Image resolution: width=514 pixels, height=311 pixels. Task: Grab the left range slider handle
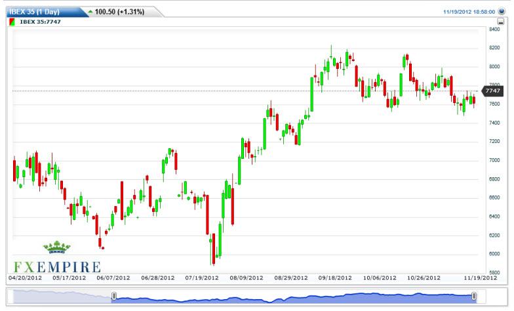point(114,297)
